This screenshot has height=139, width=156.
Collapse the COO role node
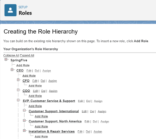[18, 90]
